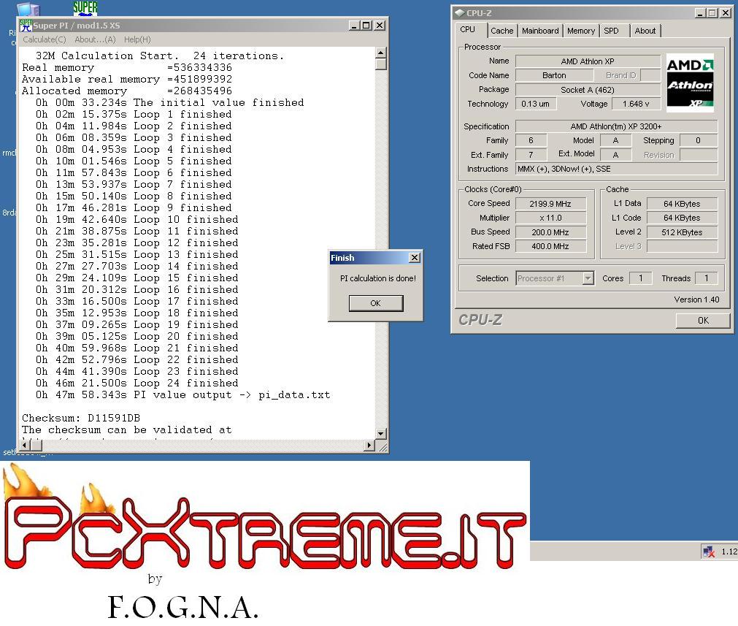Click the Threads value field
Viewport: 738px width, 626px height.
(706, 278)
